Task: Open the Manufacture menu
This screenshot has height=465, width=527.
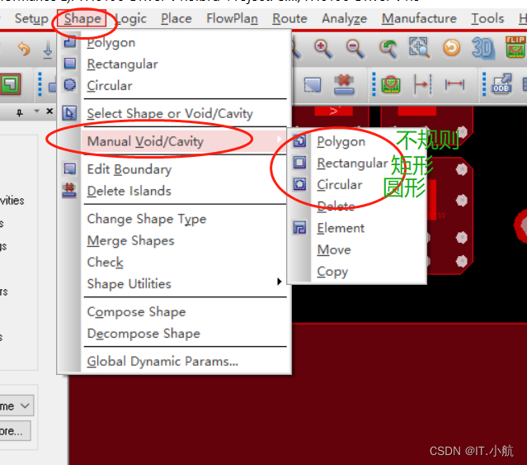Action: coord(419,18)
